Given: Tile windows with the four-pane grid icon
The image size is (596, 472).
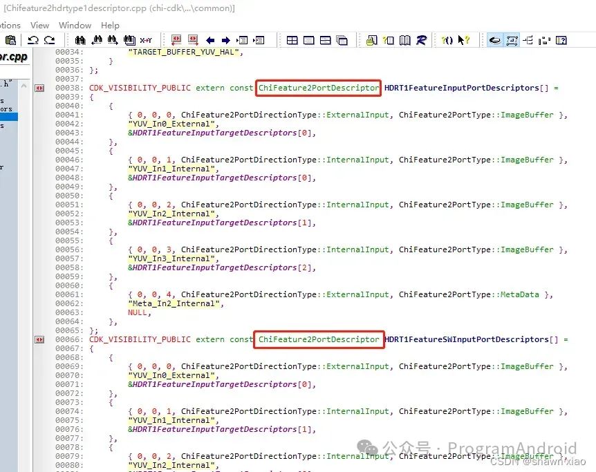Looking at the screenshot, I should (x=292, y=40).
